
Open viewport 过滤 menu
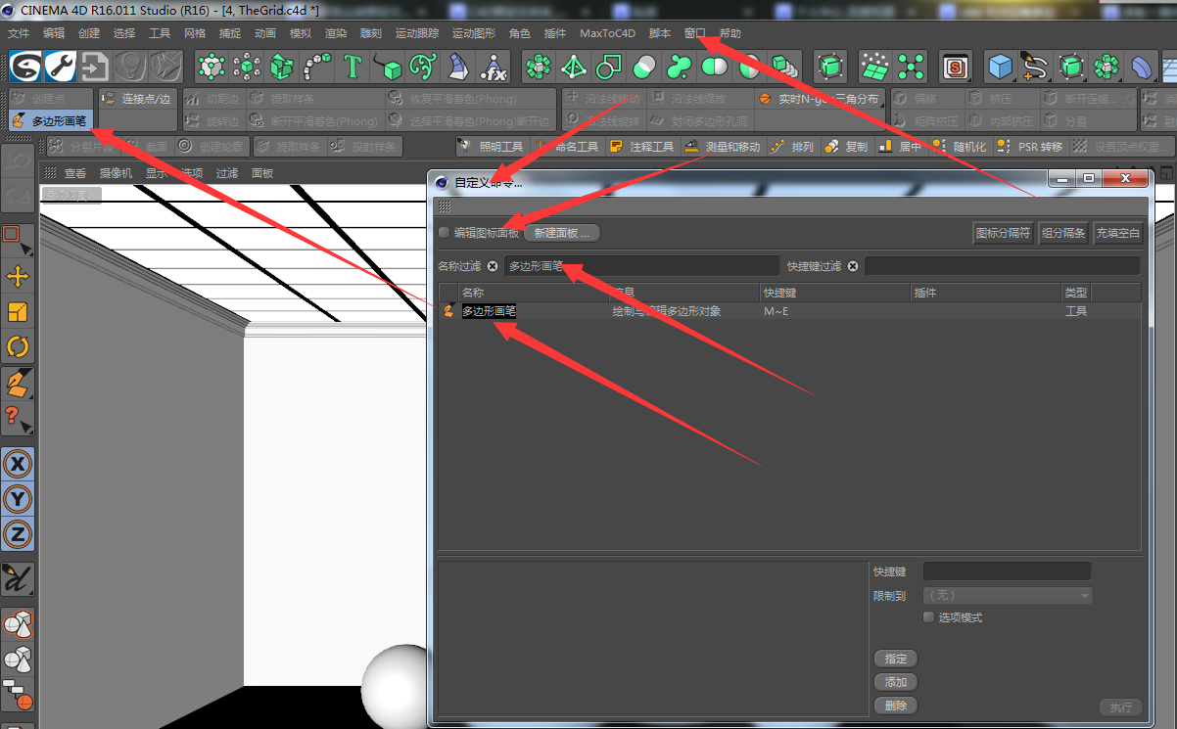(x=227, y=173)
